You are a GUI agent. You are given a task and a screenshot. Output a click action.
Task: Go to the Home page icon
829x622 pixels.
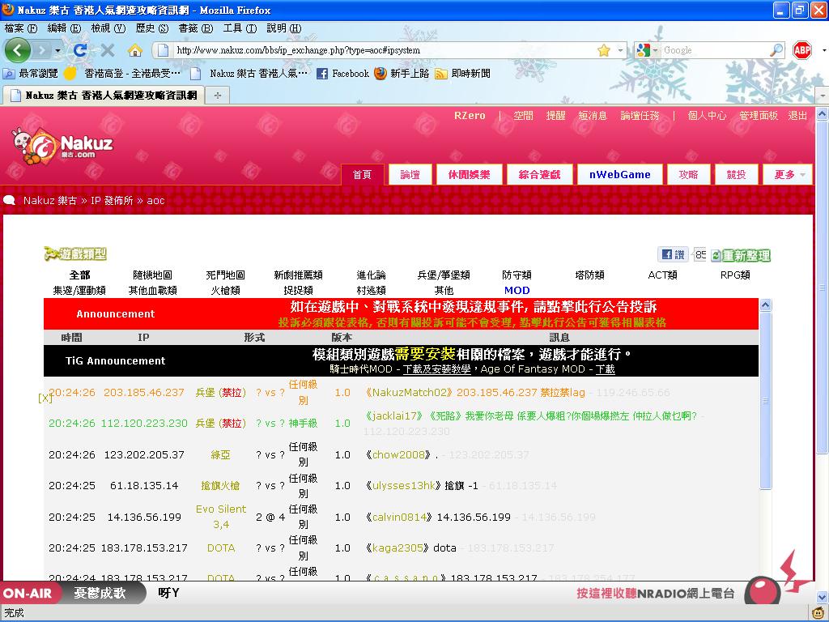[x=135, y=50]
